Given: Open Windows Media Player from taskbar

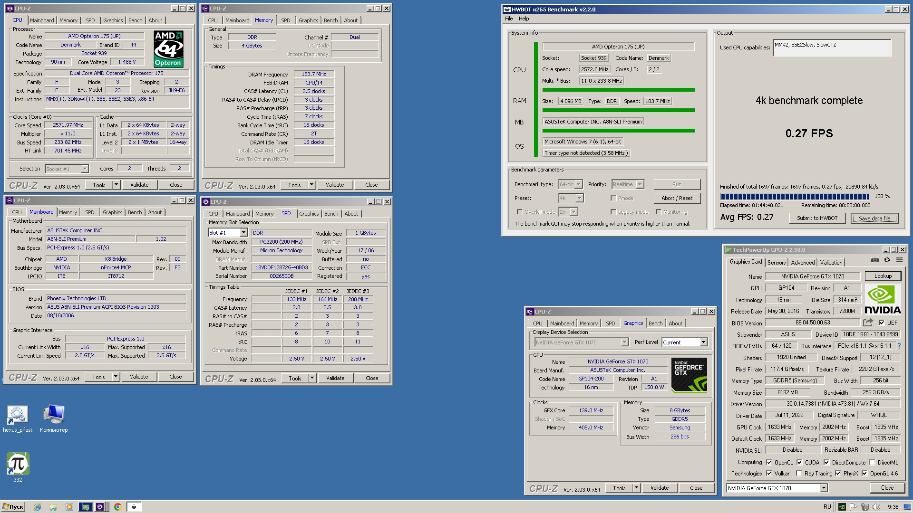Looking at the screenshot, I should (69, 507).
